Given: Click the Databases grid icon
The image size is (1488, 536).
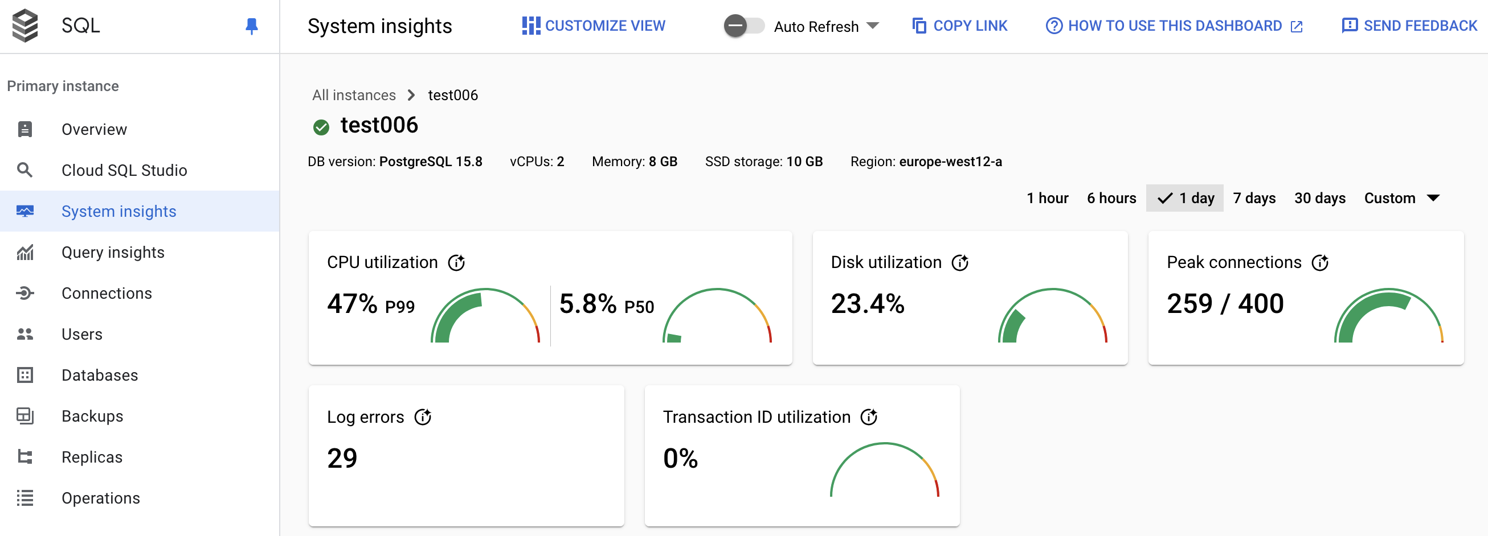Looking at the screenshot, I should [25, 375].
